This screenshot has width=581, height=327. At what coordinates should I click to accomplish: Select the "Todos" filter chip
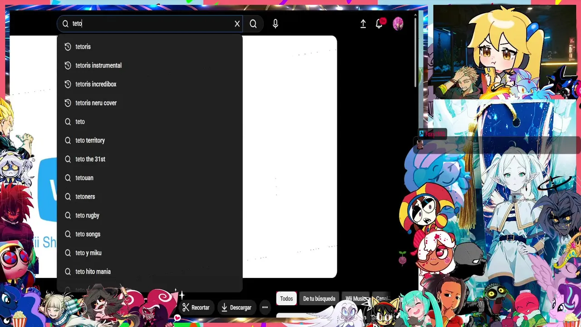[286, 298]
